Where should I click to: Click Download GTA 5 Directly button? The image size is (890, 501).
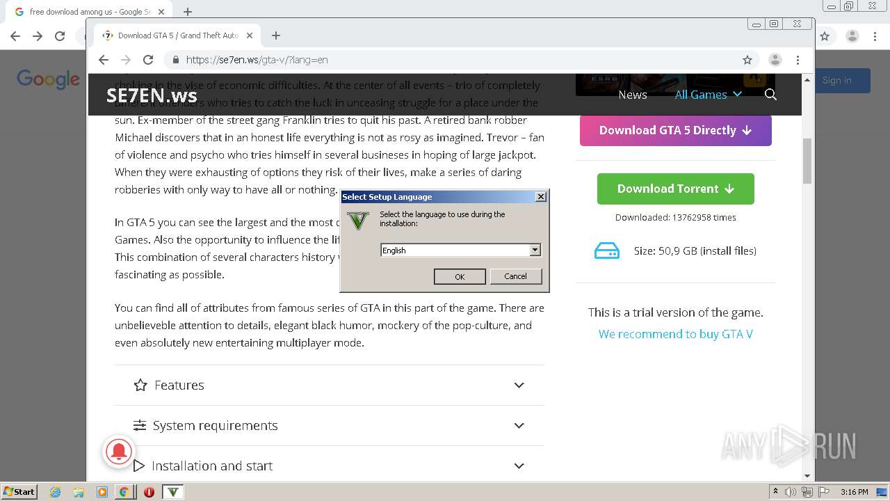675,130
